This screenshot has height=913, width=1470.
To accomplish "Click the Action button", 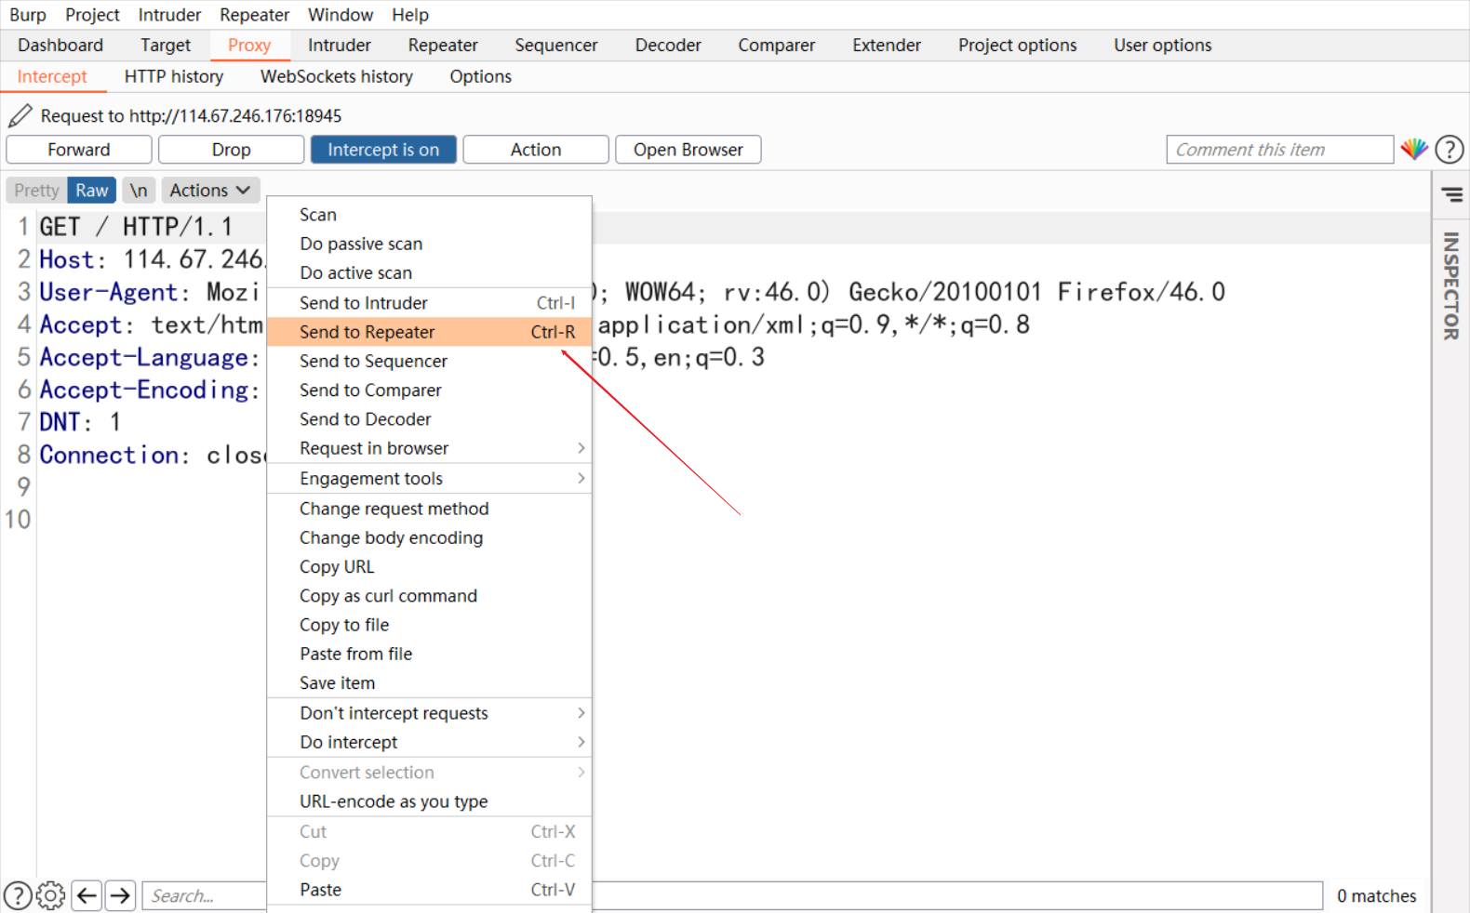I will (536, 150).
